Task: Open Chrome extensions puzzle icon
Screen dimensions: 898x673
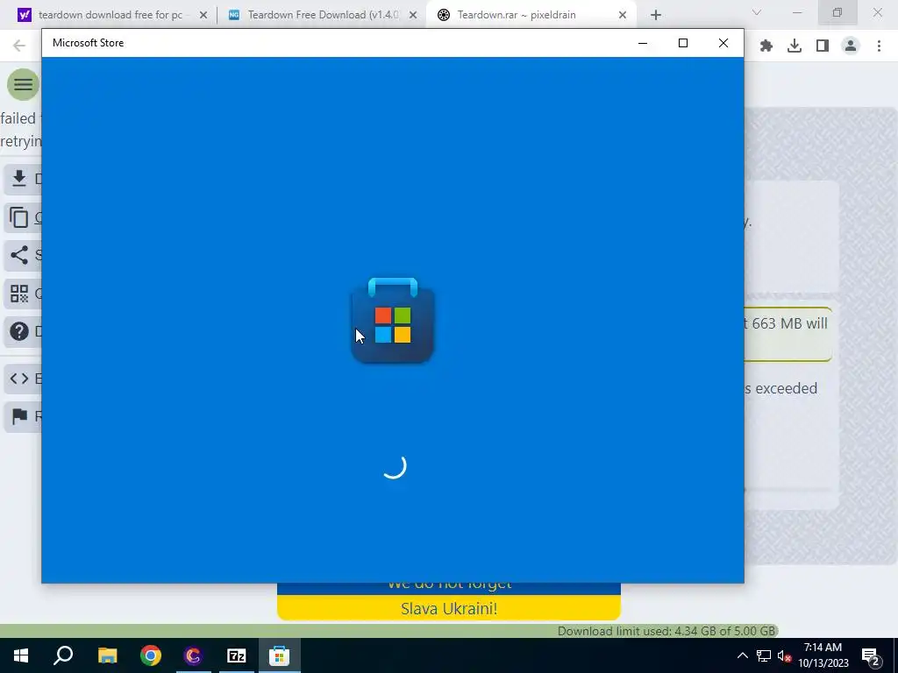Action: (x=766, y=46)
